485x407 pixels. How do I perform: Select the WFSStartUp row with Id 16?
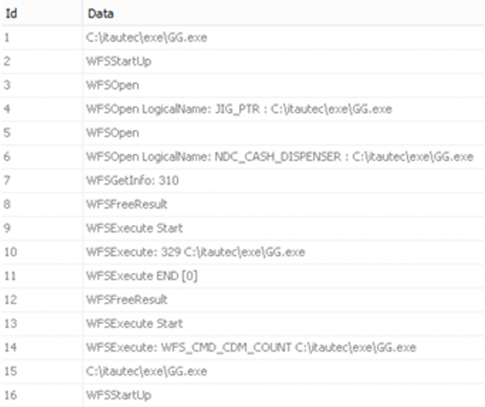243,395
